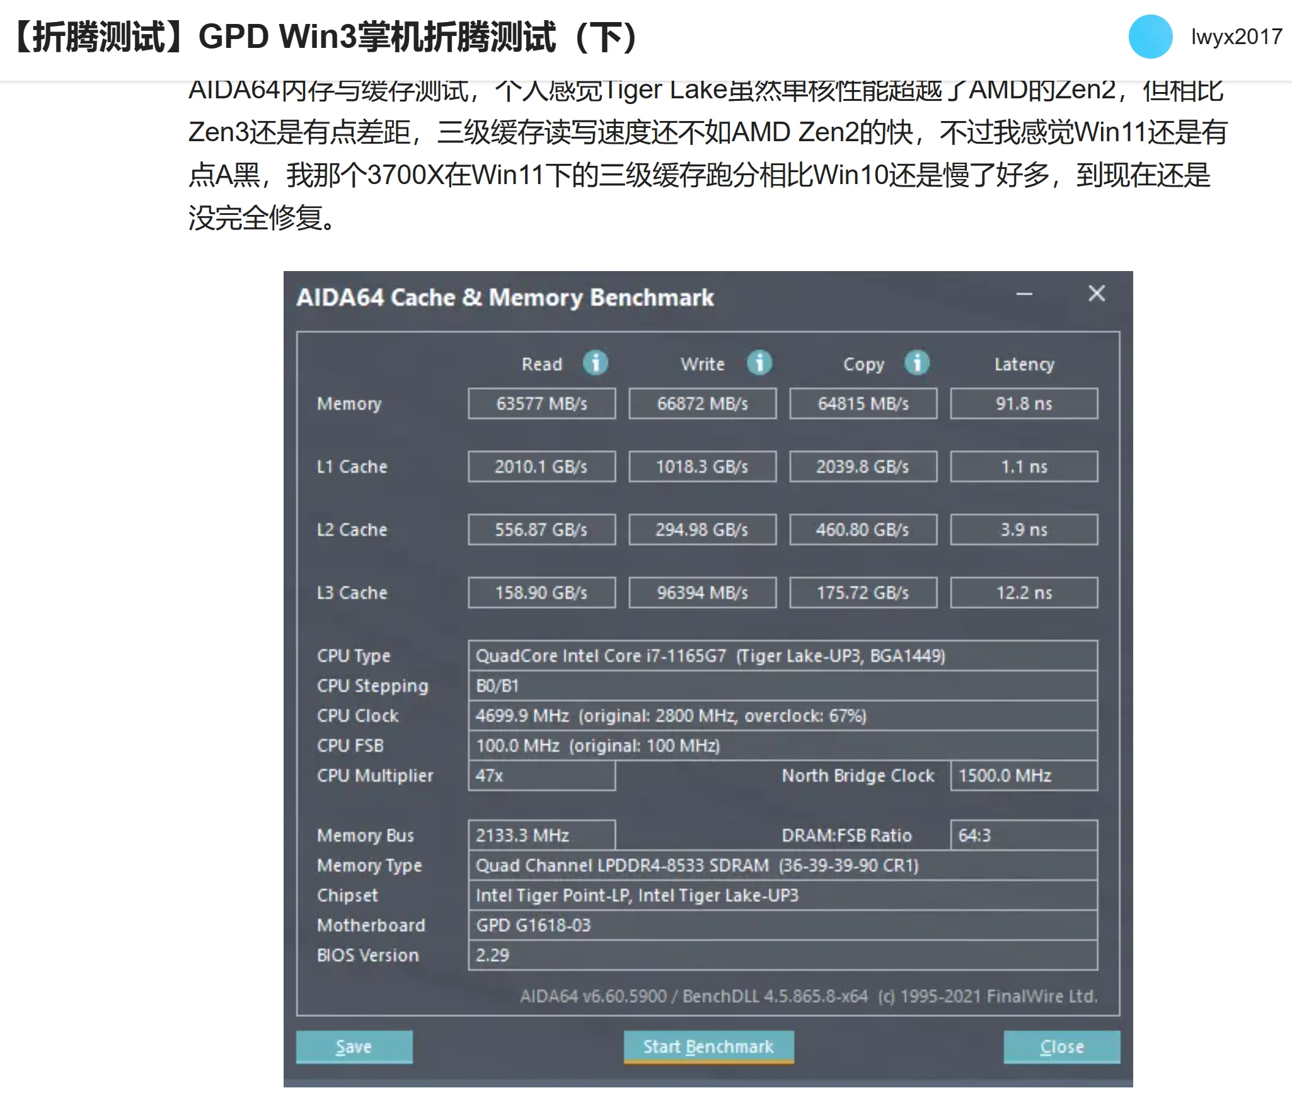The width and height of the screenshot is (1292, 1100).
Task: Select the Memory Copy value 64815 MB/s
Action: (x=863, y=403)
